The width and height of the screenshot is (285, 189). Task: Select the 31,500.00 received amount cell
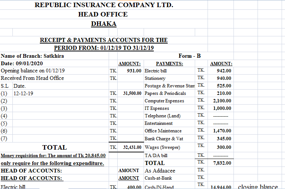(x=132, y=93)
